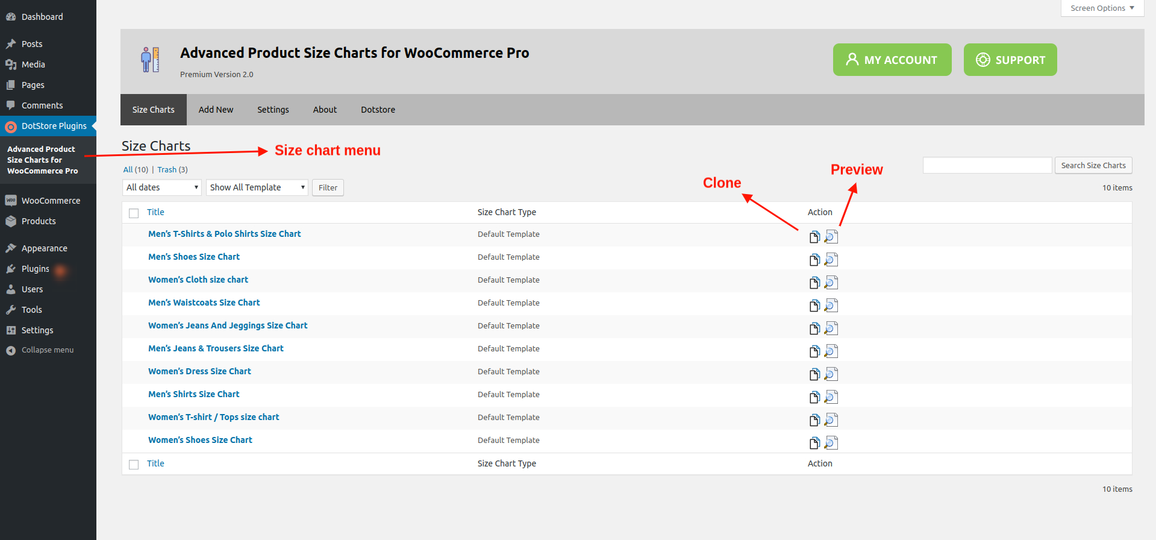Open Tools in the sidebar
Image resolution: width=1156 pixels, height=540 pixels.
(48, 310)
